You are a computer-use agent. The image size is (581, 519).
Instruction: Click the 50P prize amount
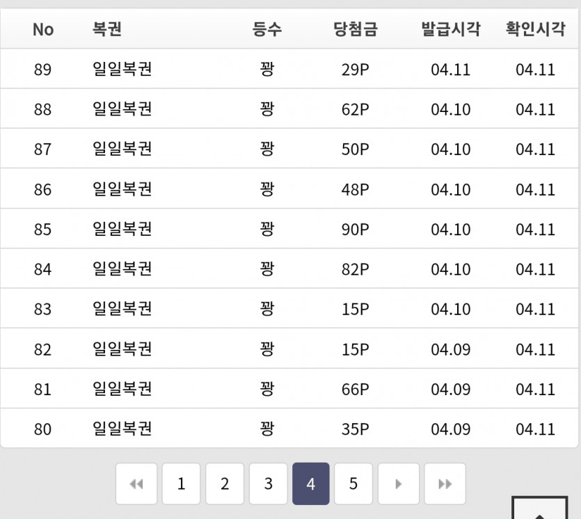tap(356, 150)
